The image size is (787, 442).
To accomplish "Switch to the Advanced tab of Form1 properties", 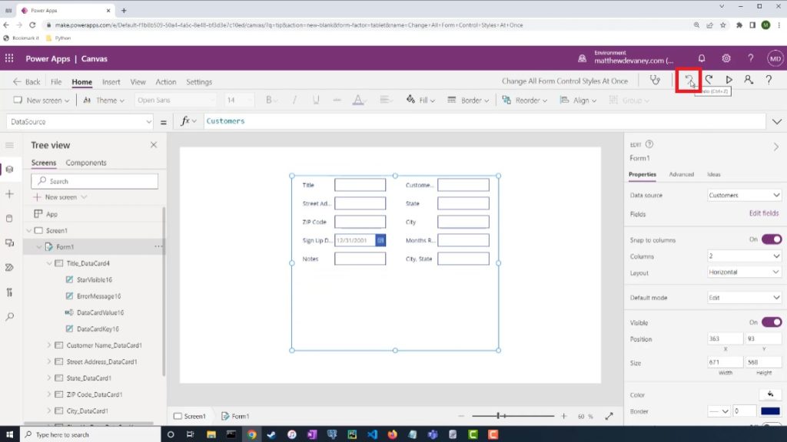I will pyautogui.click(x=681, y=174).
